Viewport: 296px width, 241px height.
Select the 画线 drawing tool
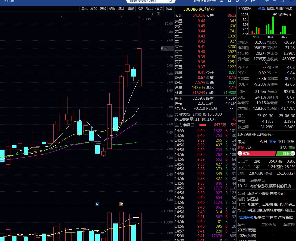tap(131, 9)
